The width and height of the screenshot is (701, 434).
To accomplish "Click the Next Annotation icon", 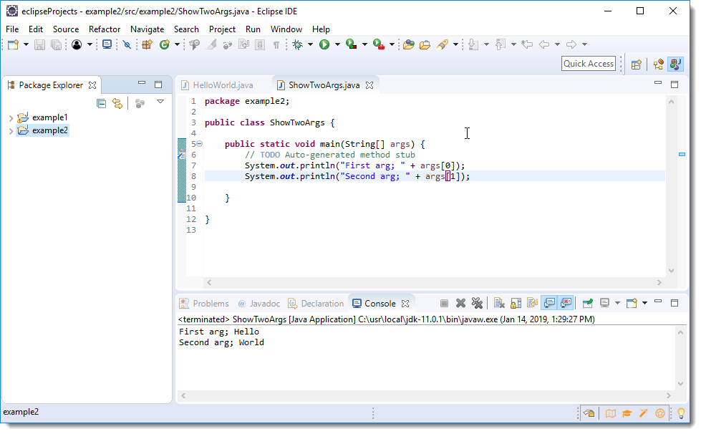I will (473, 44).
